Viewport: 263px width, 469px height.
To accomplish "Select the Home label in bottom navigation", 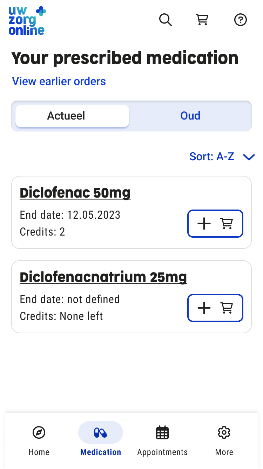I will point(39,452).
